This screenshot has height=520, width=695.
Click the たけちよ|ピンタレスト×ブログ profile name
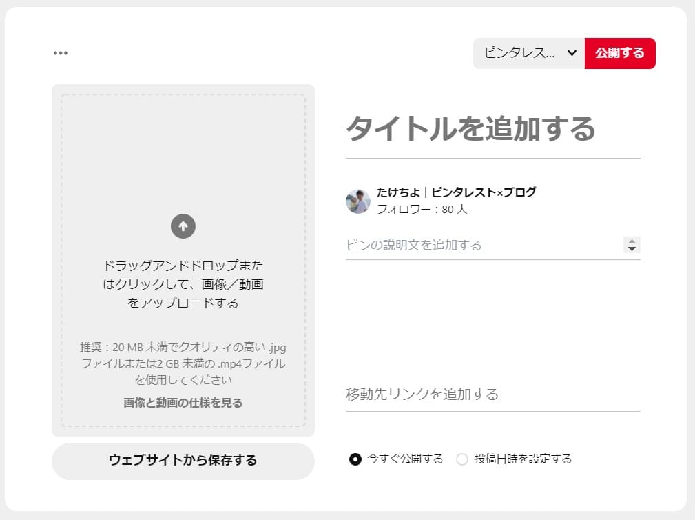[456, 192]
